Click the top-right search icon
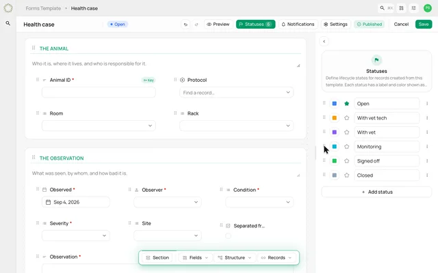 pyautogui.click(x=382, y=8)
